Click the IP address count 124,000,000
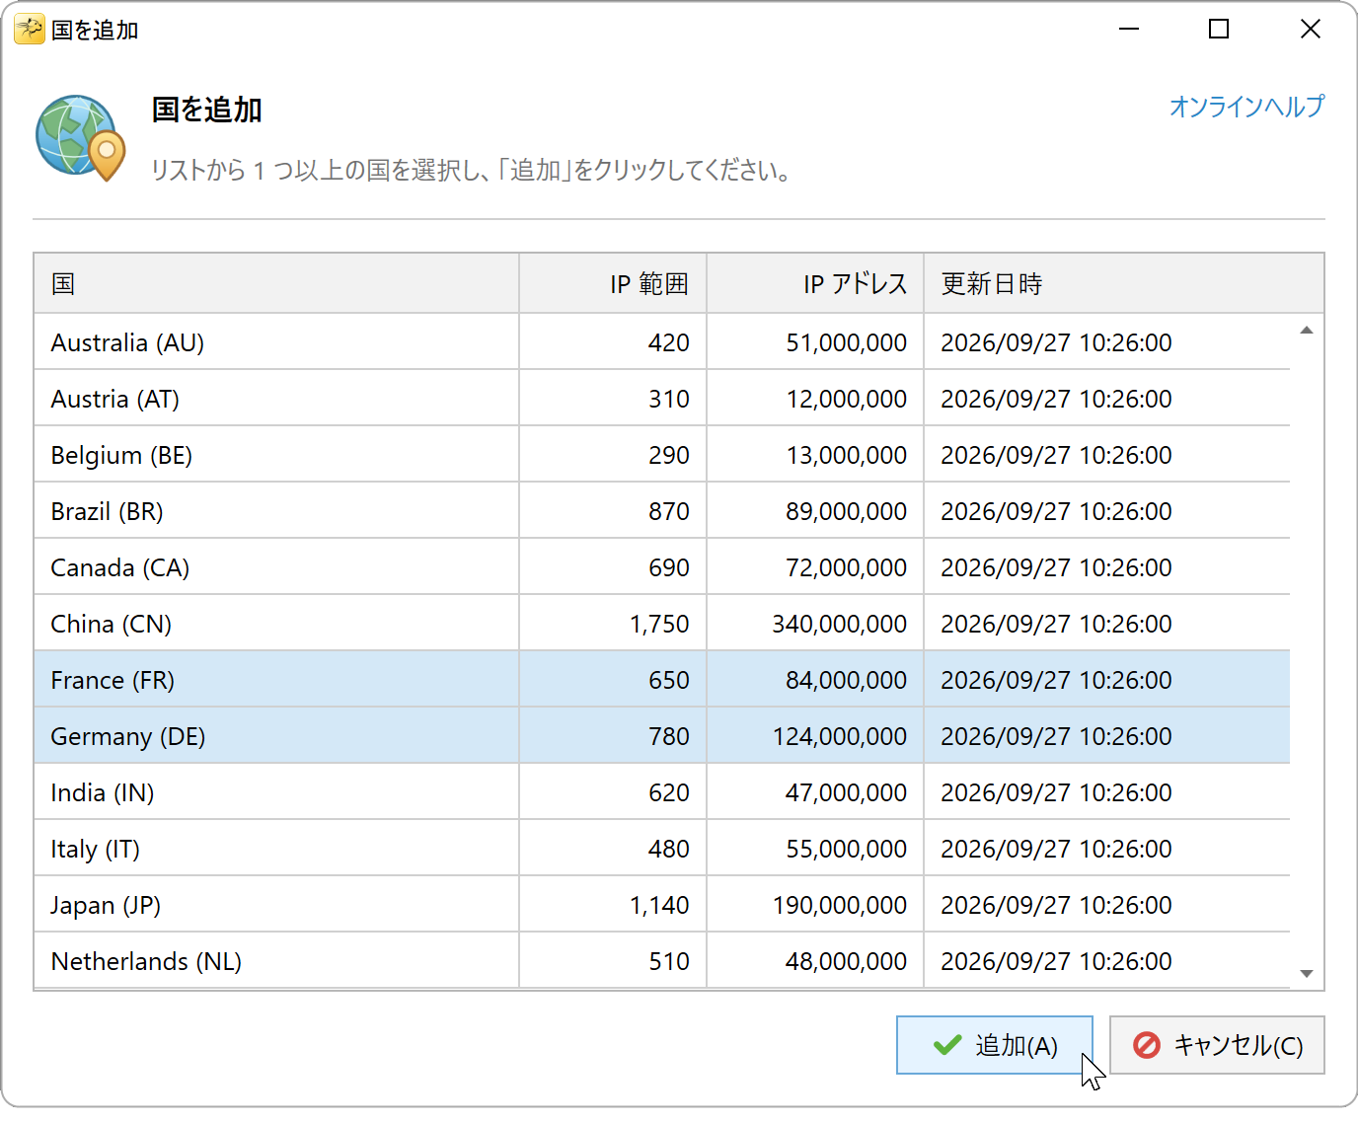1358x1121 pixels. pos(840,736)
